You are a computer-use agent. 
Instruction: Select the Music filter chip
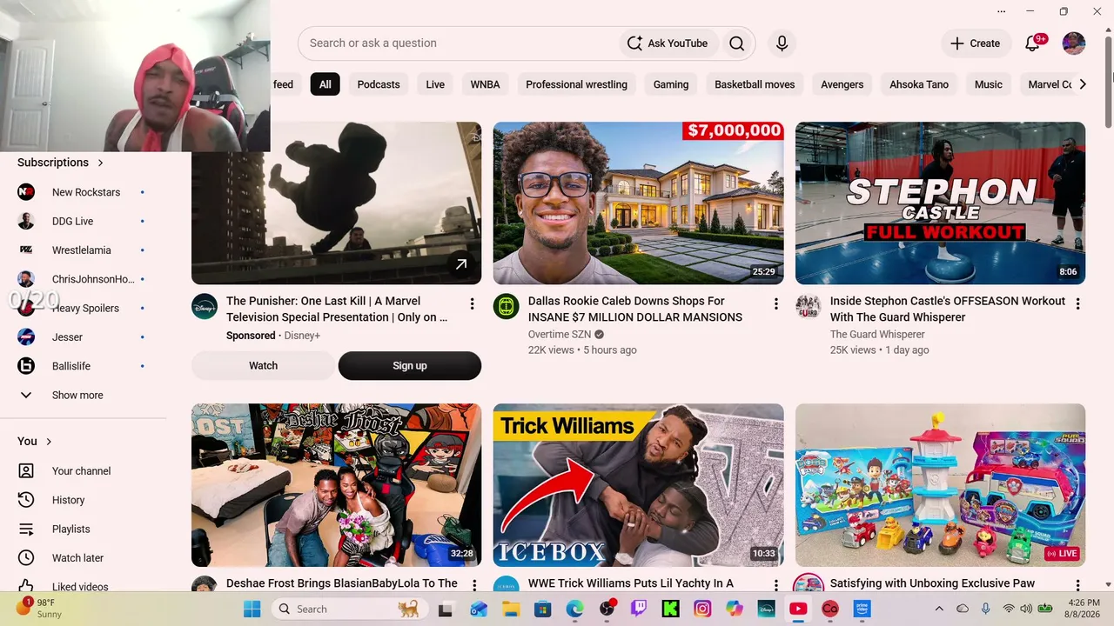pos(989,84)
